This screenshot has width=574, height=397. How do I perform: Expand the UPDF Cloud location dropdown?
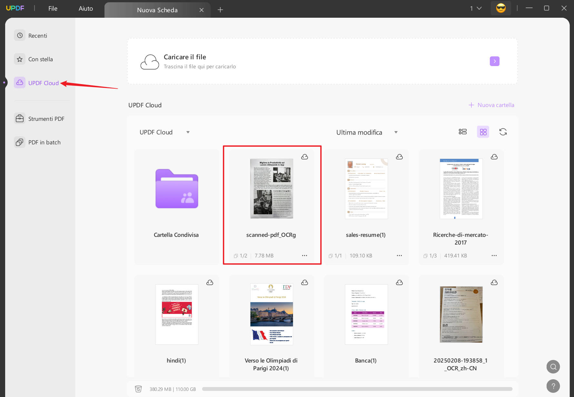pyautogui.click(x=164, y=132)
